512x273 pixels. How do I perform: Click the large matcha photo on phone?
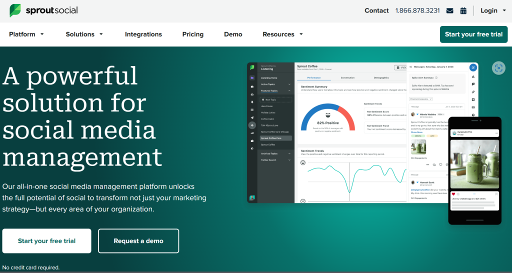pyautogui.click(x=475, y=164)
